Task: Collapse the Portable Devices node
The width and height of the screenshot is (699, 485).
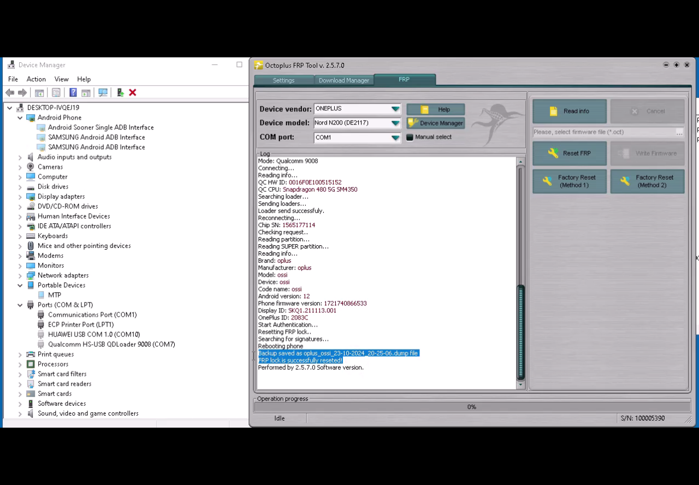Action: pyautogui.click(x=20, y=286)
